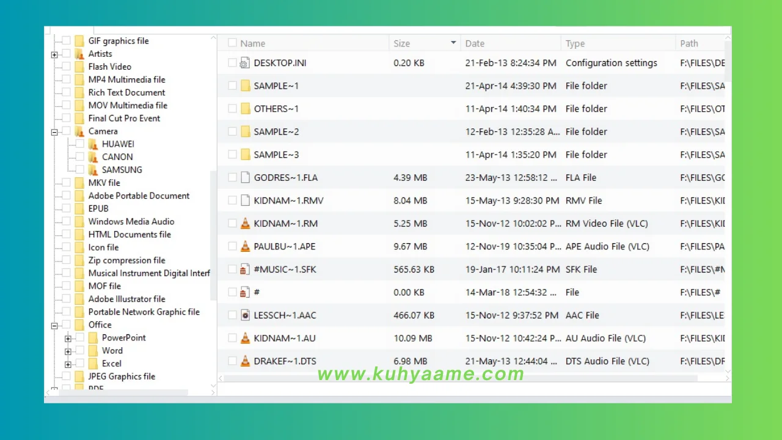Click the SAMSUNG camera folder icon
Image resolution: width=782 pixels, height=440 pixels.
tap(93, 170)
